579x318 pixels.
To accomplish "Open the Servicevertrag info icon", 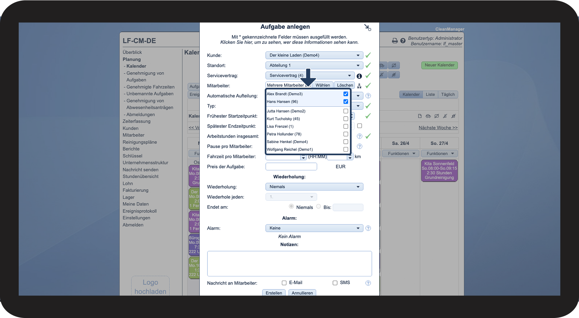I will [x=359, y=76].
